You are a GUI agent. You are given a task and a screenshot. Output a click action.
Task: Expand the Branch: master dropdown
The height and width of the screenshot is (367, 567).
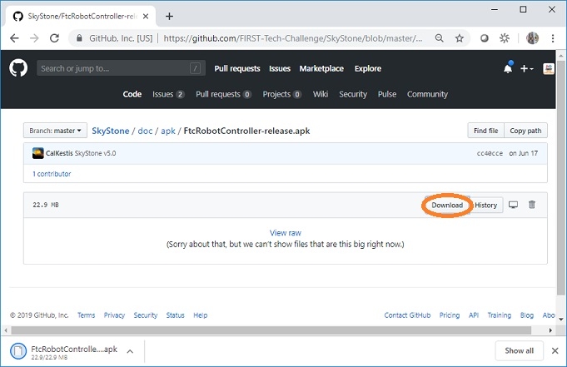tap(55, 131)
